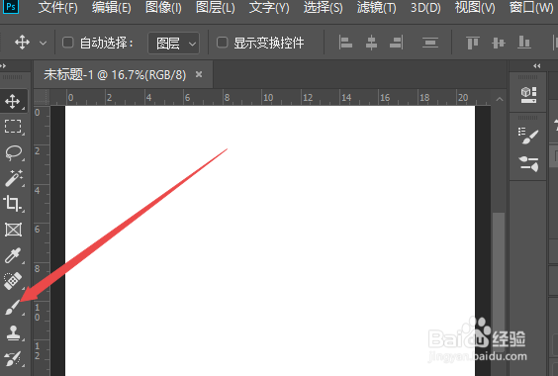Select the History Brush tool

point(13,359)
